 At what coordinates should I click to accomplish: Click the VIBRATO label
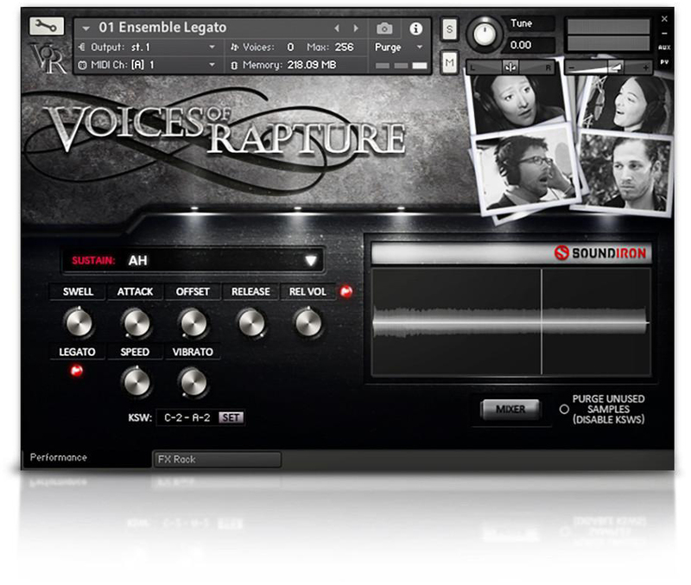point(193,352)
